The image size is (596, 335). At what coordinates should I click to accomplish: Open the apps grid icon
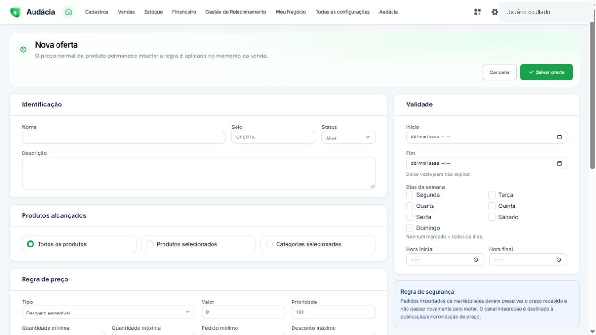pos(477,12)
